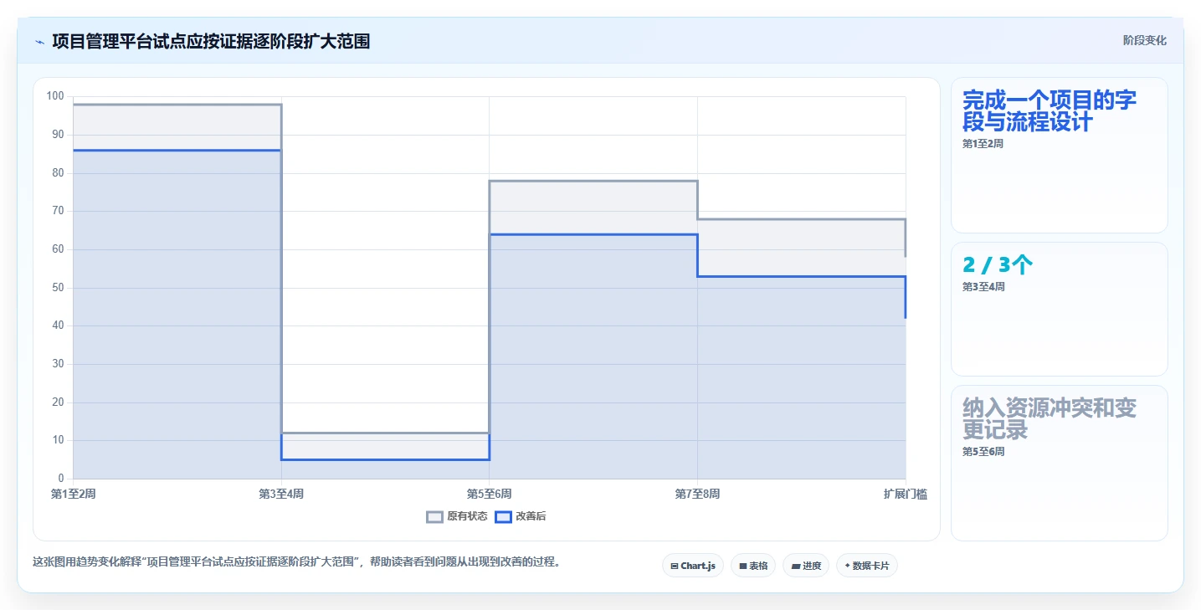
Task: Click the 第3至4周 axis label
Action: pyautogui.click(x=281, y=494)
